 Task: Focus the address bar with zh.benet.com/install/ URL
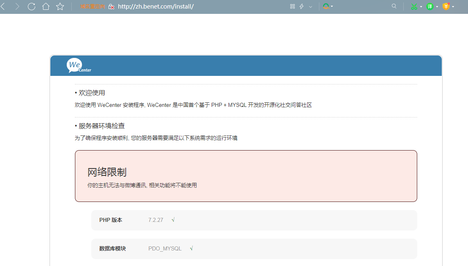[x=156, y=6]
